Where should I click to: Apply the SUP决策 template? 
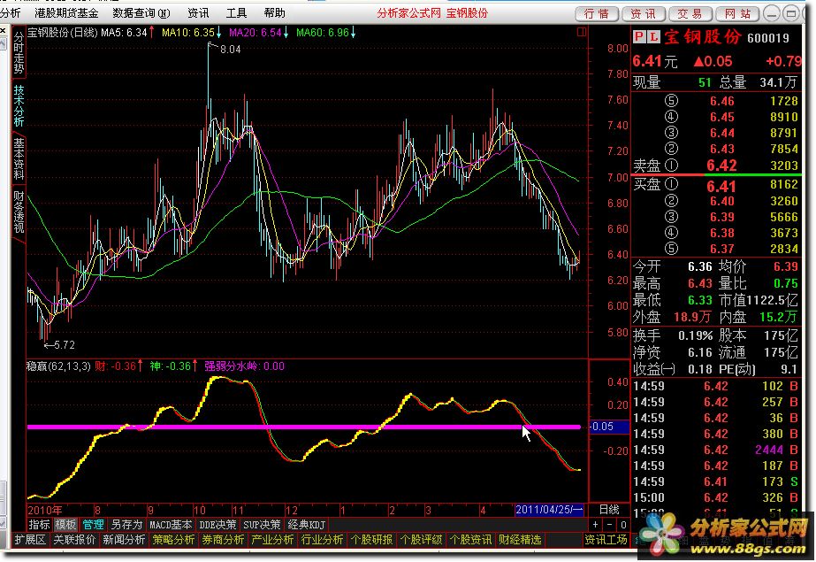coord(262,525)
